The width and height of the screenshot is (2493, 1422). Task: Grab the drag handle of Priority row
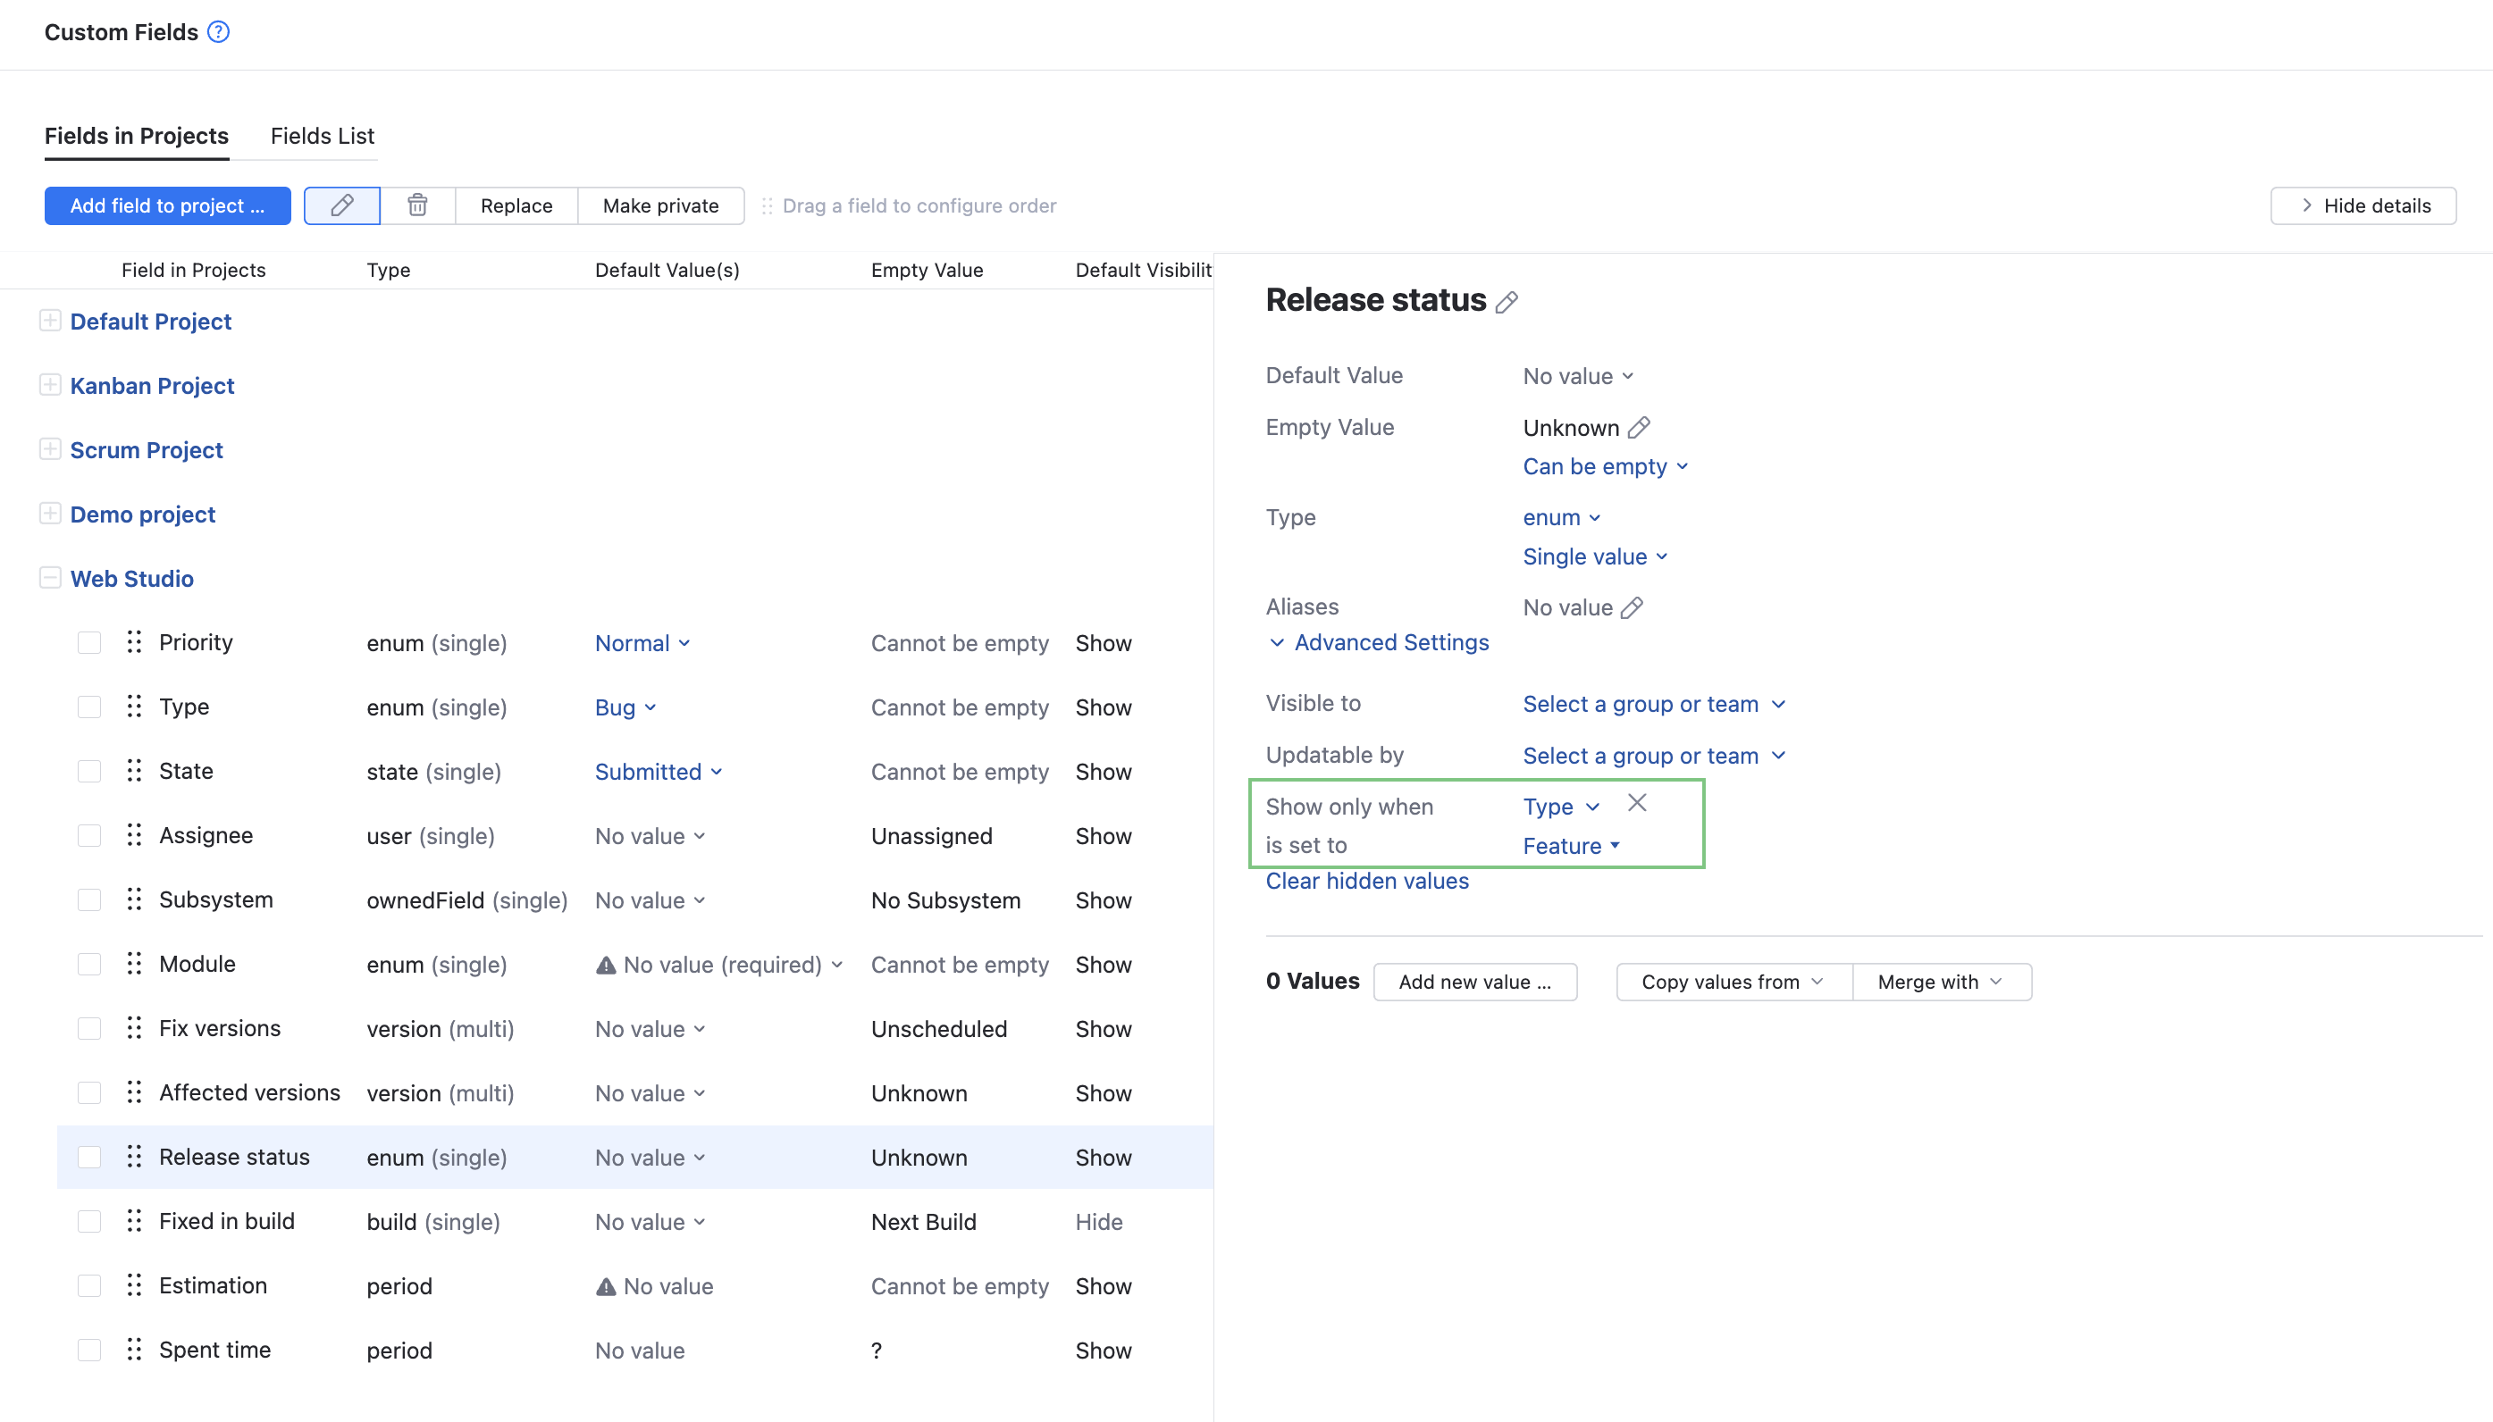pos(135,642)
